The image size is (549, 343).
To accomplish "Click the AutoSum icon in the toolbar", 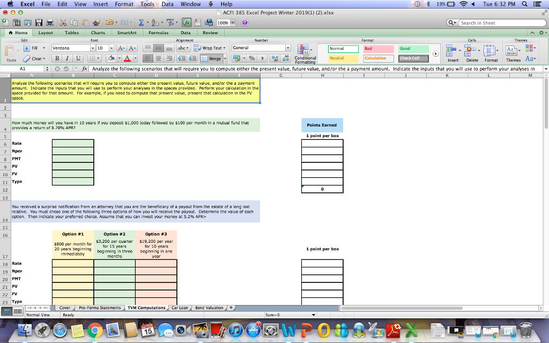I will [142, 22].
